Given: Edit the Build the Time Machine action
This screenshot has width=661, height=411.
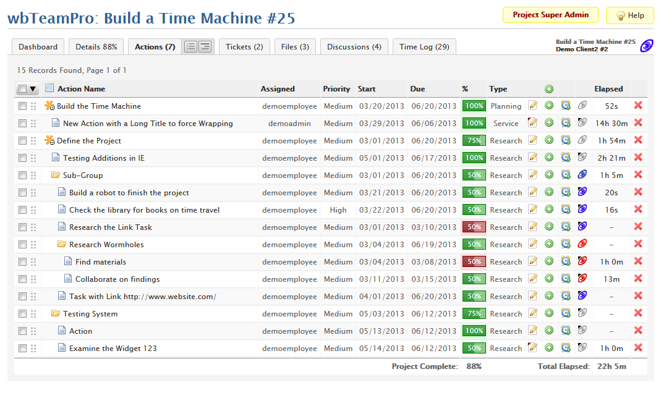Looking at the screenshot, I should (x=533, y=106).
